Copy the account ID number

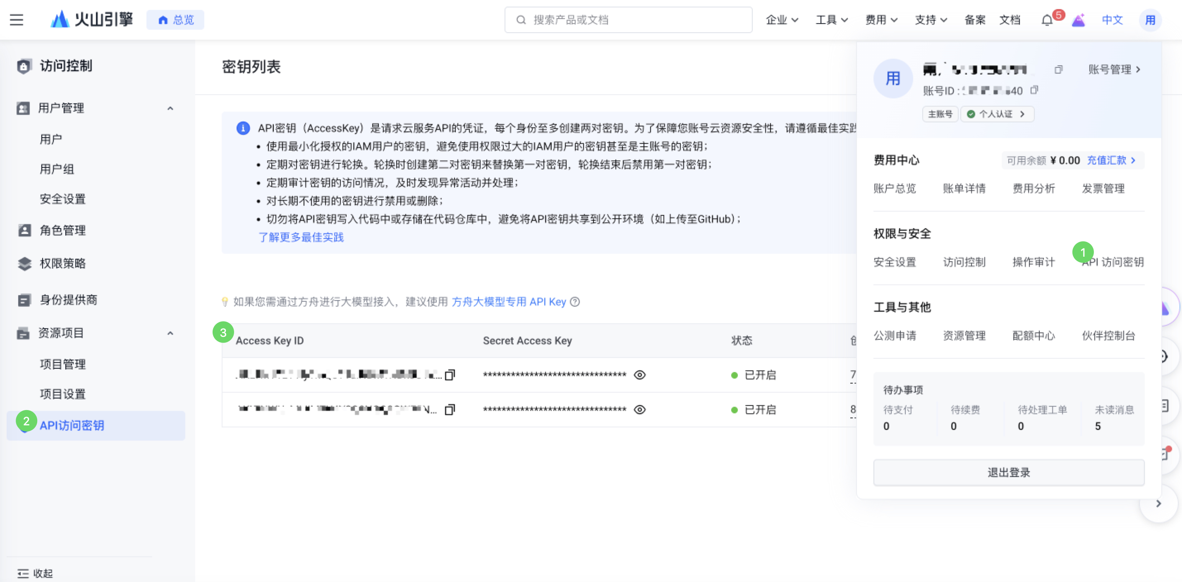[x=1034, y=90]
